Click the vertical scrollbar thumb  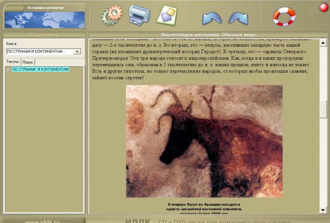[323, 109]
